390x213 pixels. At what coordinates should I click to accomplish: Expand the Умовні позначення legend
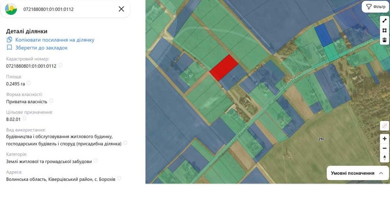(358, 173)
